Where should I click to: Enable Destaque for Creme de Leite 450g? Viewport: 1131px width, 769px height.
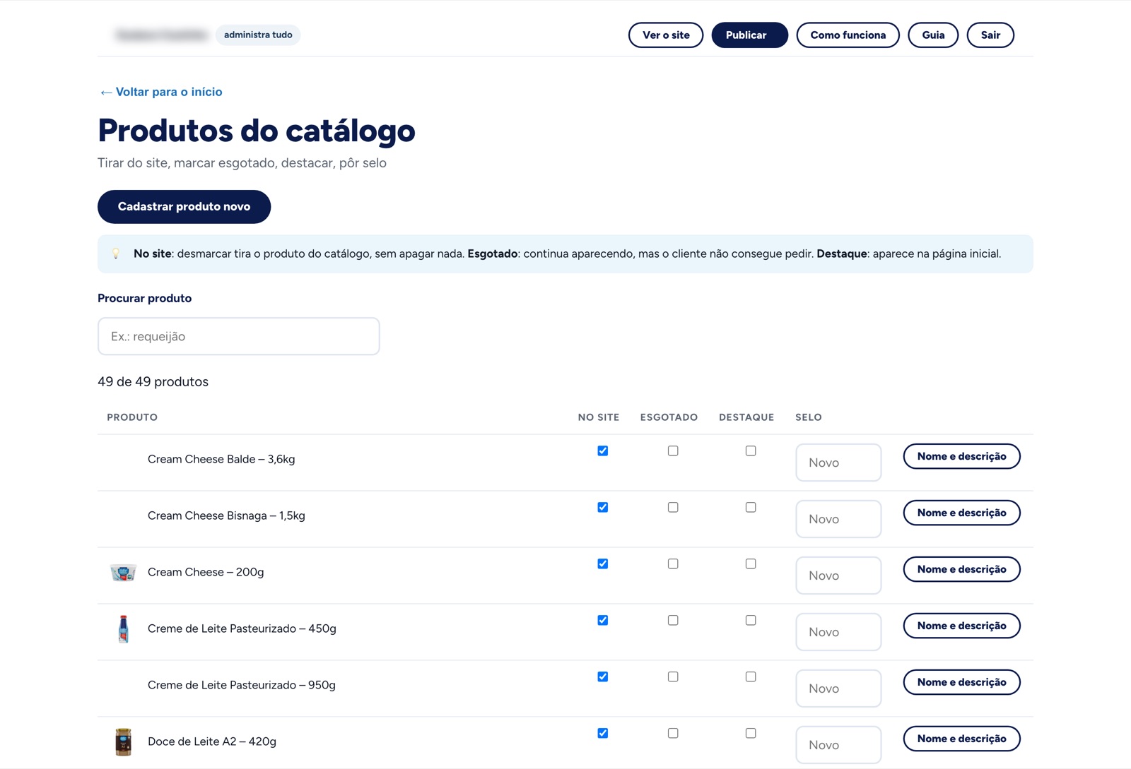751,620
